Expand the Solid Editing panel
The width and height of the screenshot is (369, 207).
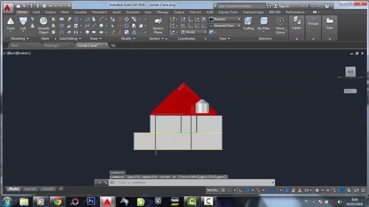[70, 39]
